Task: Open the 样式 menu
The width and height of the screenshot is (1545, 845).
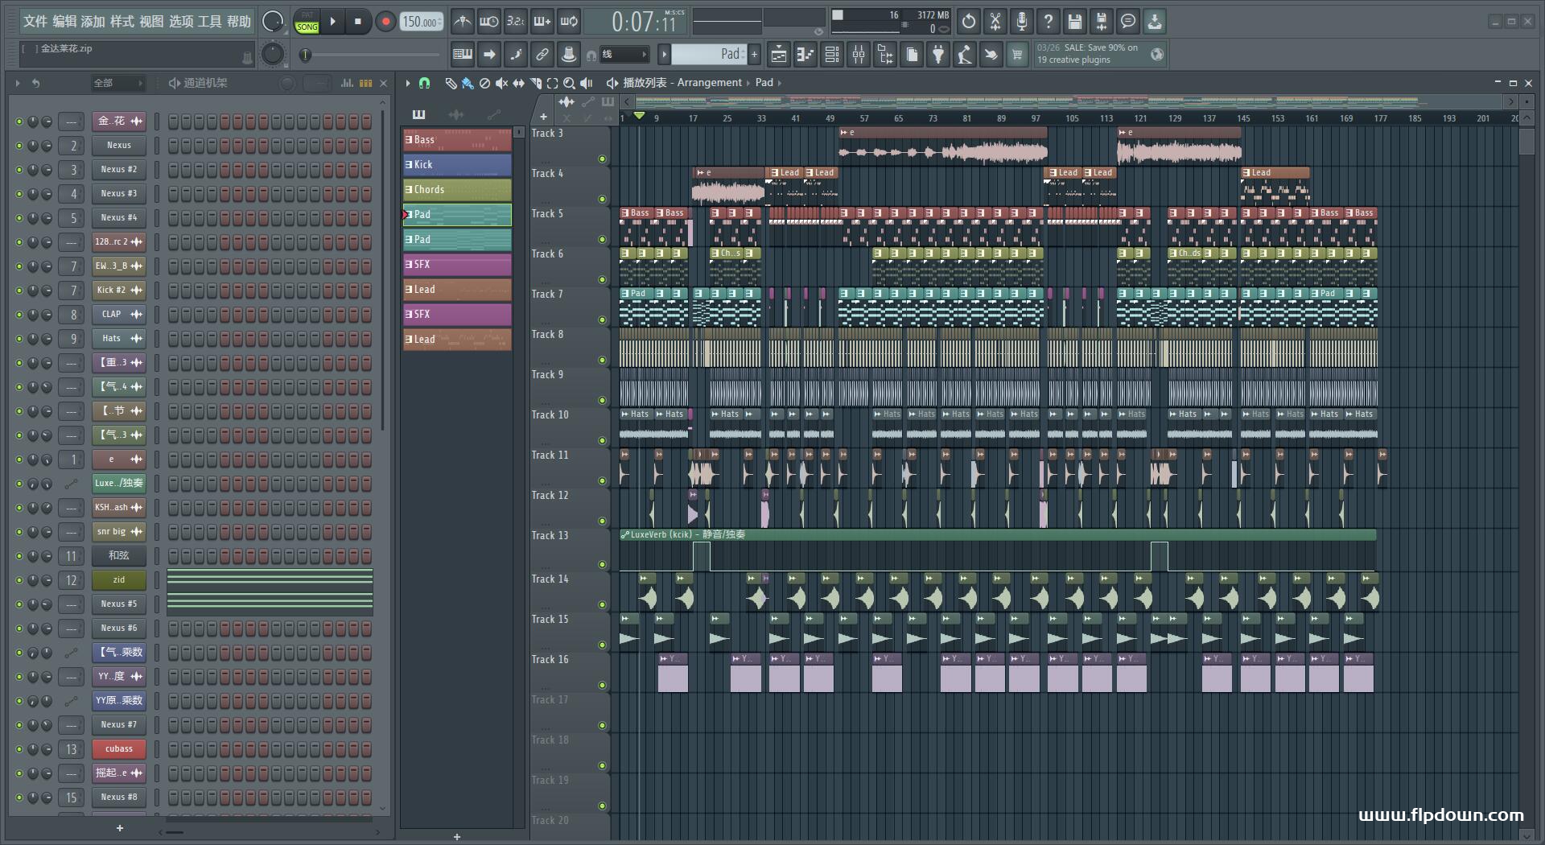Action: (x=122, y=22)
